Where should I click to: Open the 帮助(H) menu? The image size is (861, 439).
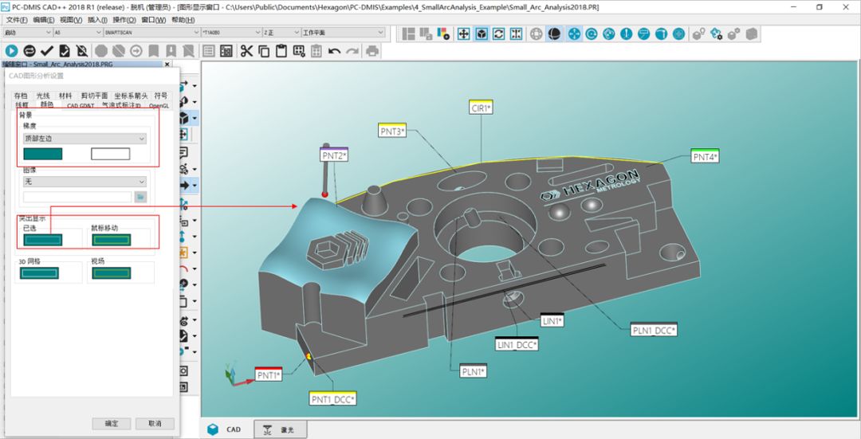183,20
